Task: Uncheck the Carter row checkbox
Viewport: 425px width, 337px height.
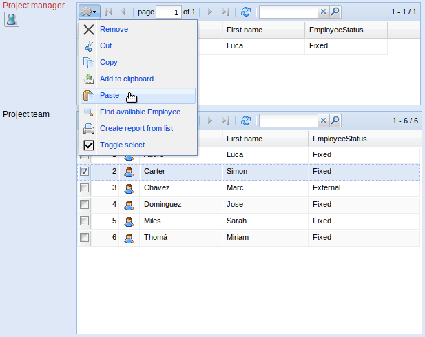Action: coord(84,172)
